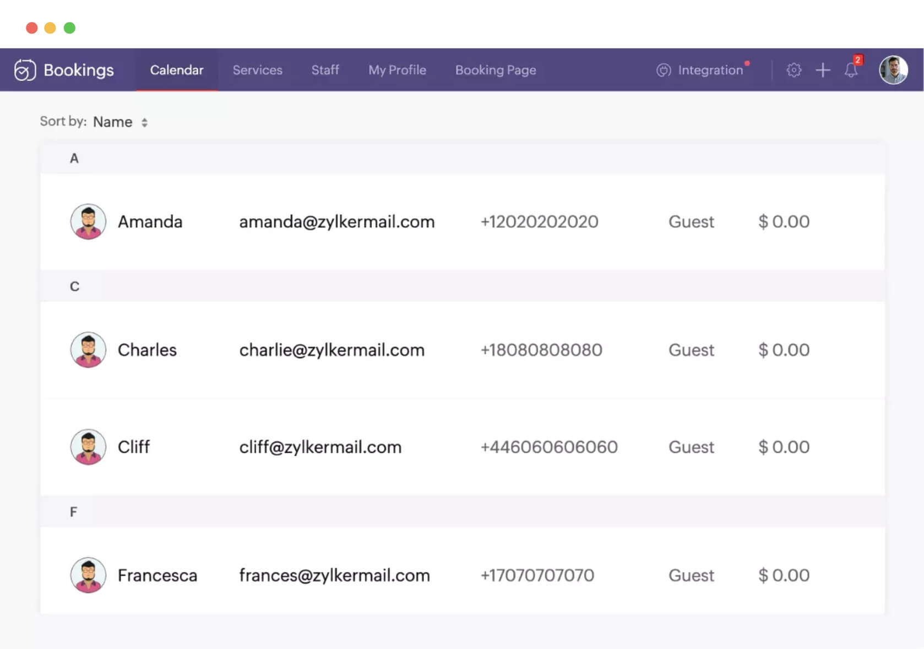This screenshot has width=924, height=649.
Task: Open settings via the gear icon
Action: [793, 70]
